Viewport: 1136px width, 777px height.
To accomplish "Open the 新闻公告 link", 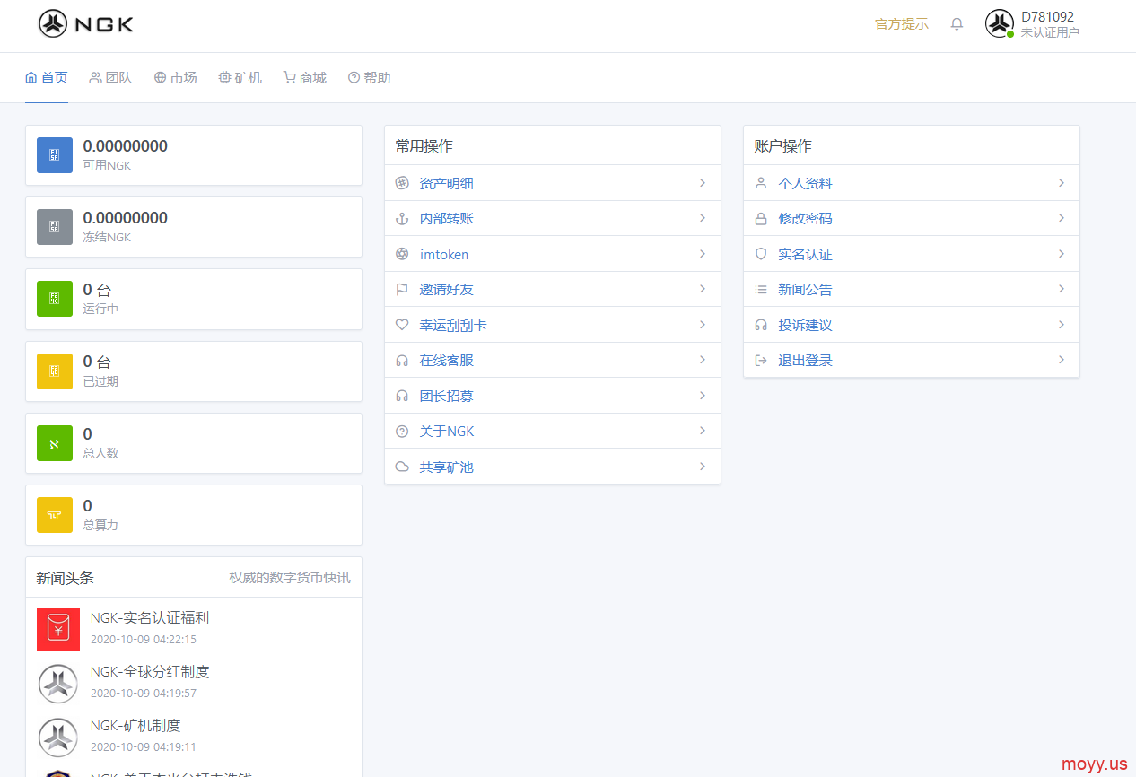I will [806, 290].
